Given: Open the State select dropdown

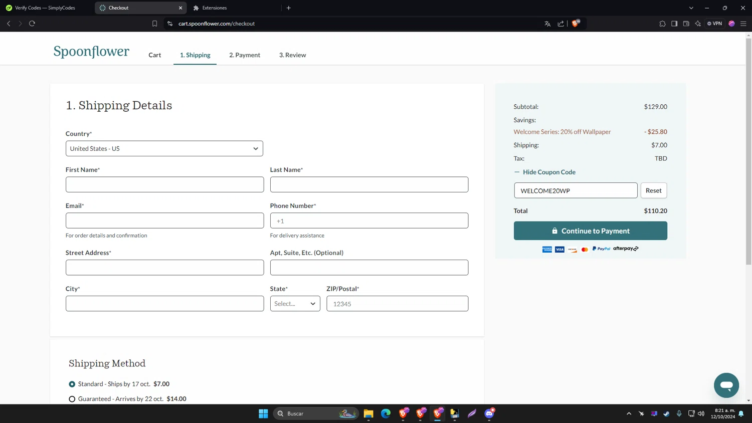Looking at the screenshot, I should coord(295,304).
